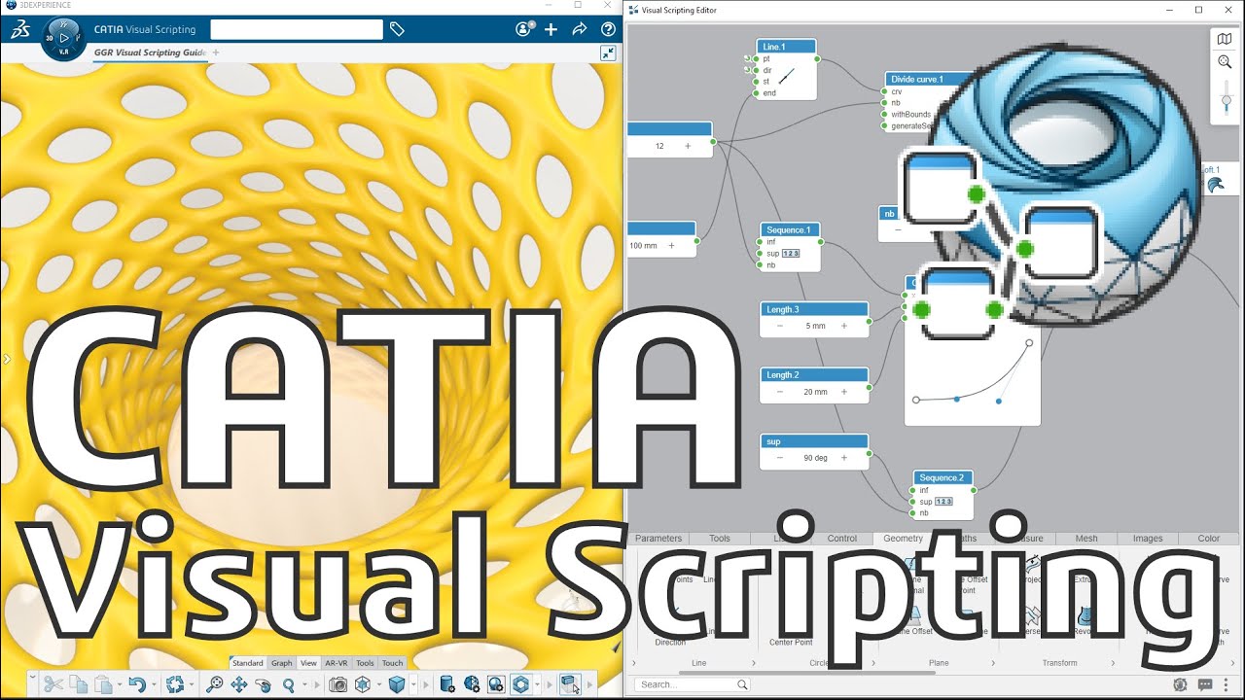Open the Paste options dropdown arrow
The width and height of the screenshot is (1245, 700).
(x=120, y=684)
